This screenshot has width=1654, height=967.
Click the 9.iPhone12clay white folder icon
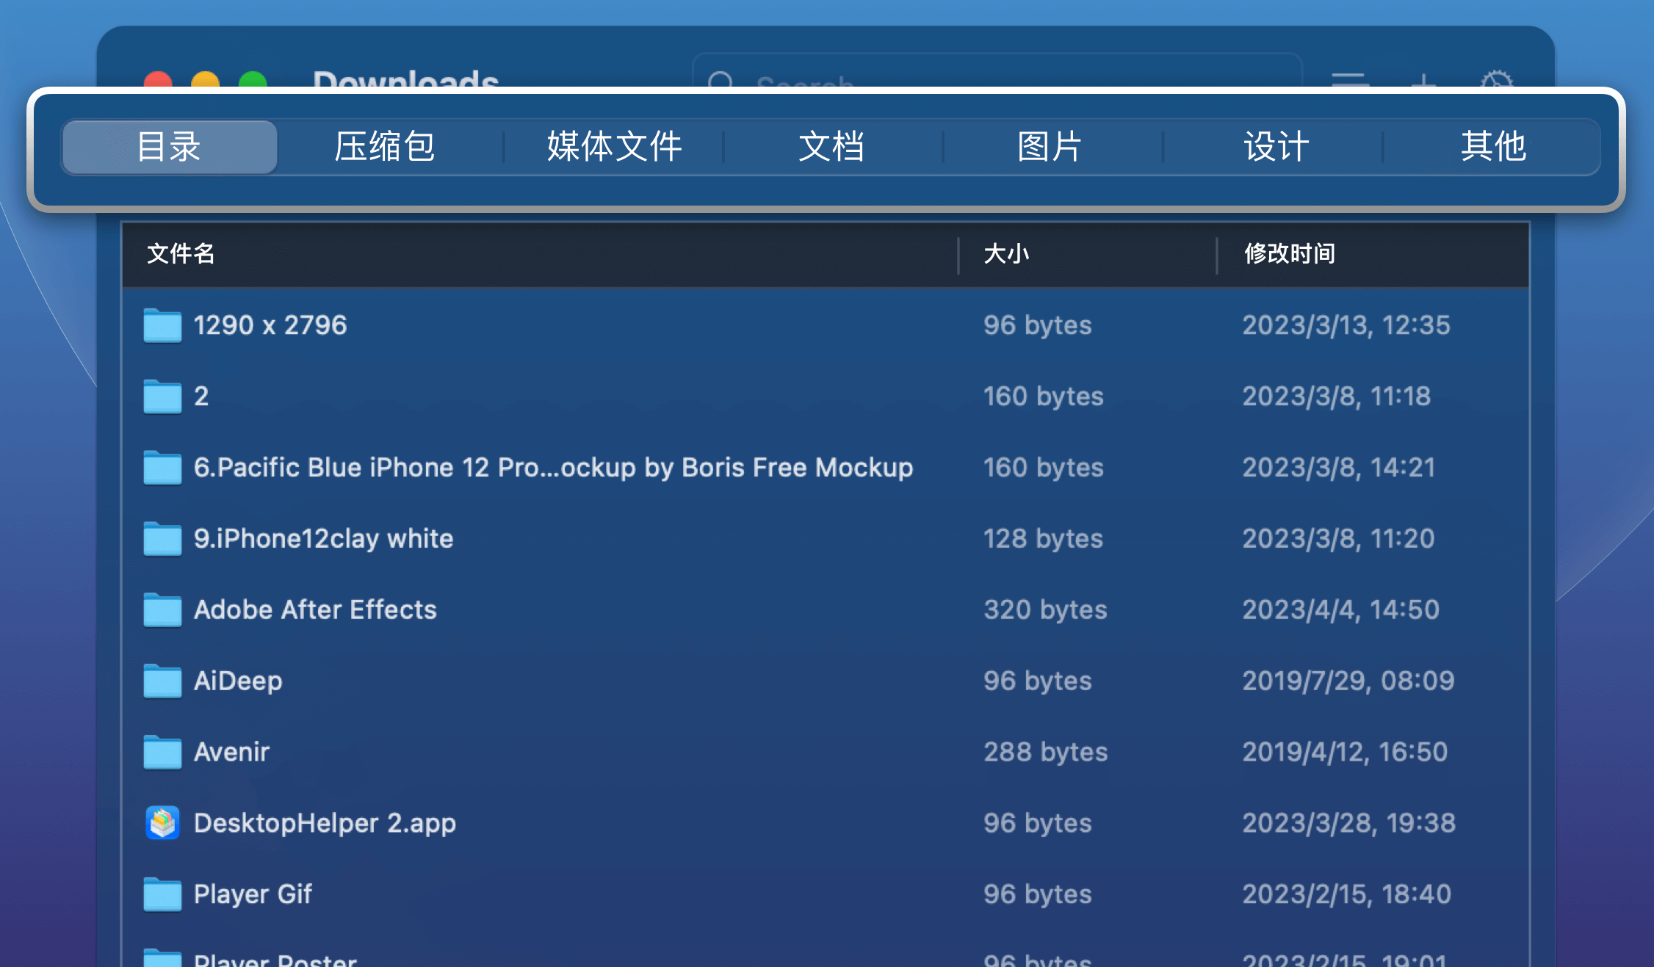(x=162, y=539)
